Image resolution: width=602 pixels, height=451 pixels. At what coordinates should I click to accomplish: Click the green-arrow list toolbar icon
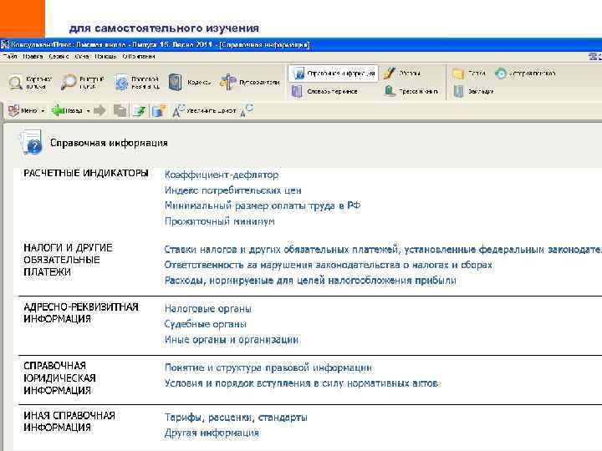coord(140,110)
